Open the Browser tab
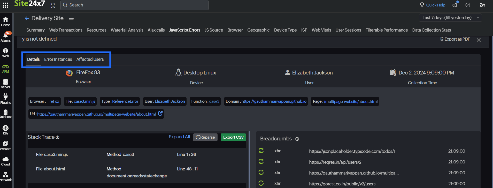 [235, 30]
